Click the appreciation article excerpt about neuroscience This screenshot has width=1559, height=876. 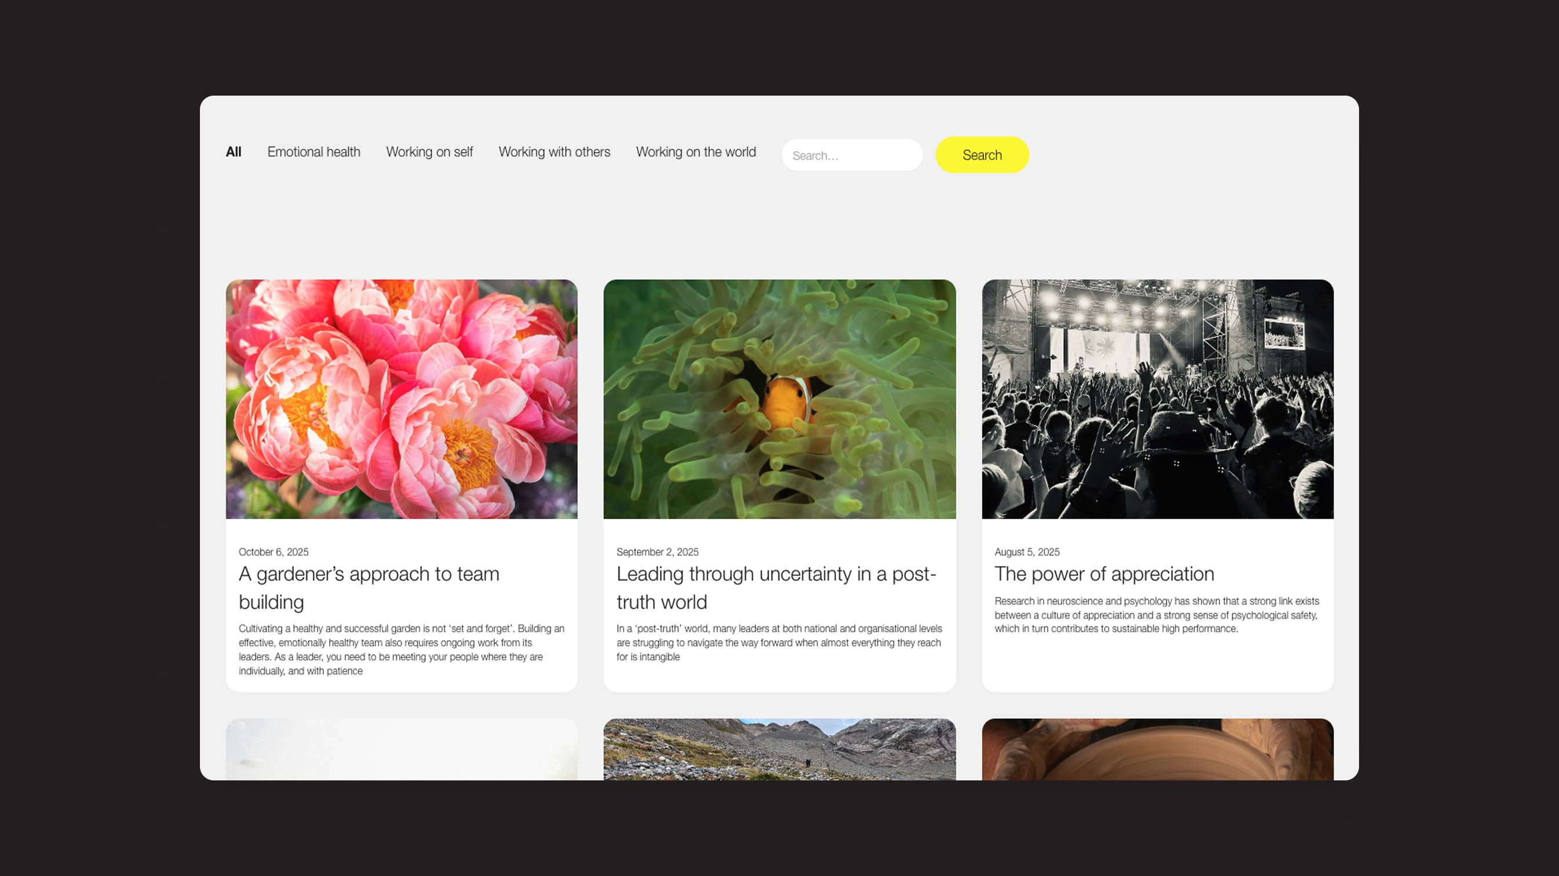pos(1157,615)
